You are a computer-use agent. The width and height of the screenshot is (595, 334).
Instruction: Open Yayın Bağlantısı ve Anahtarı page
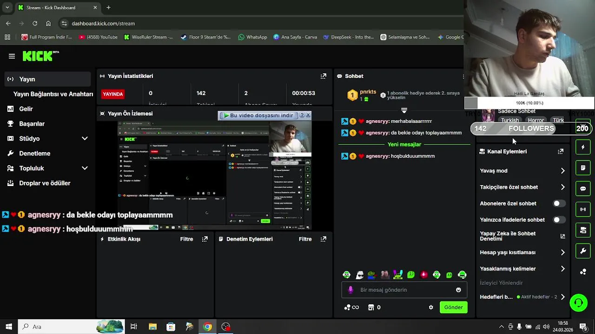53,94
